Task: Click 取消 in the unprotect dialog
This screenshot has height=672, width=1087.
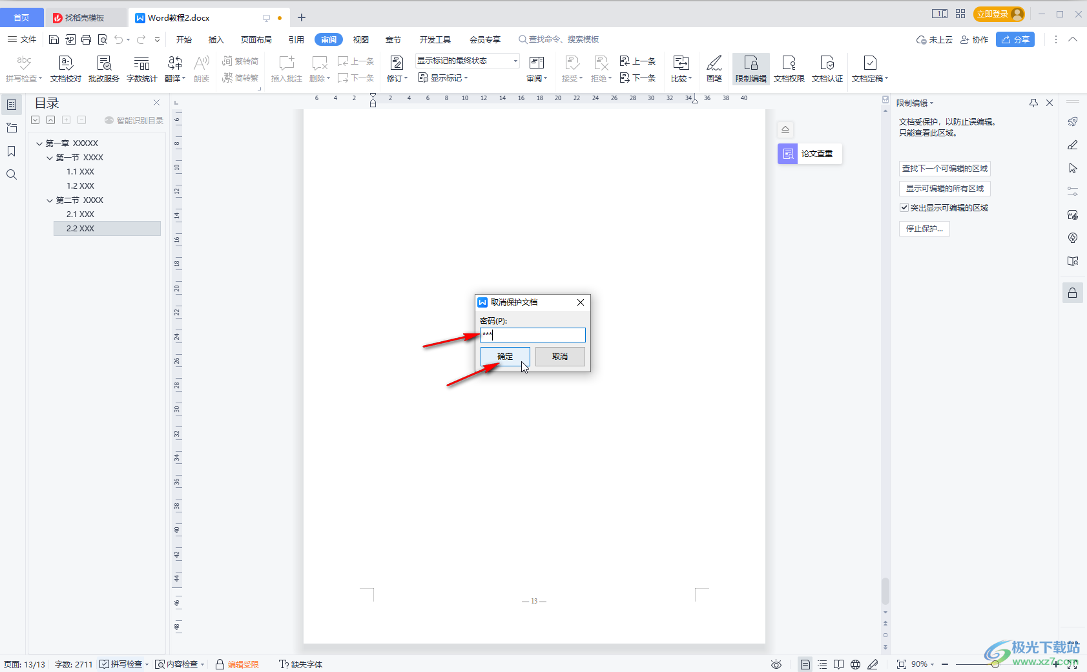Action: [x=560, y=357]
